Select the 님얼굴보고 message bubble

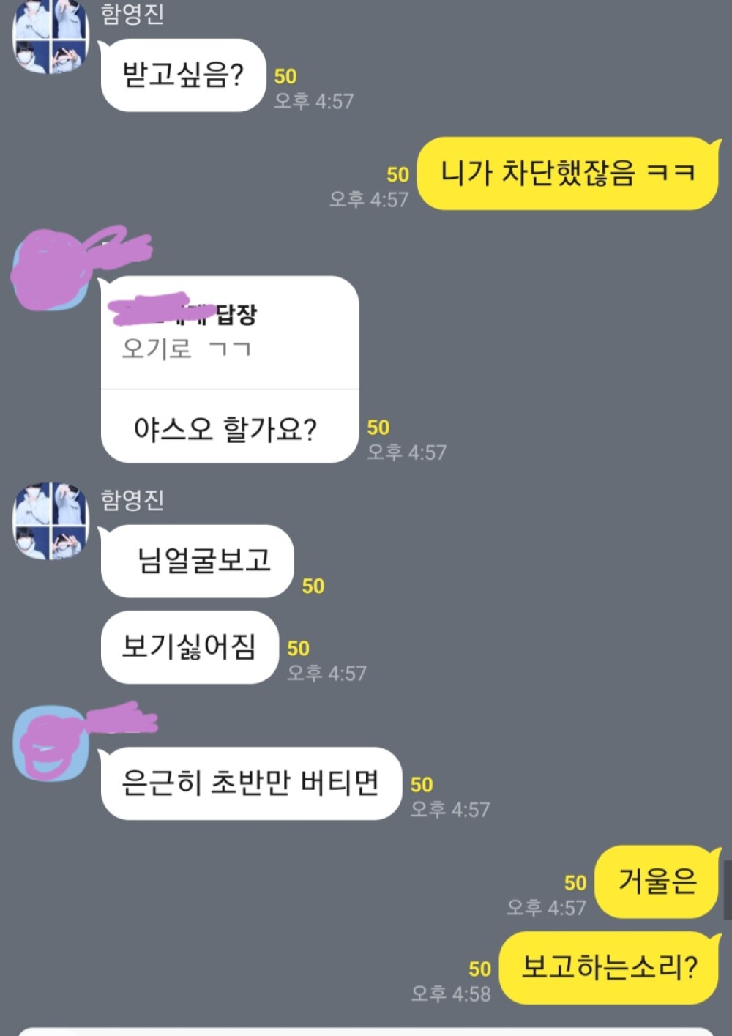(198, 561)
